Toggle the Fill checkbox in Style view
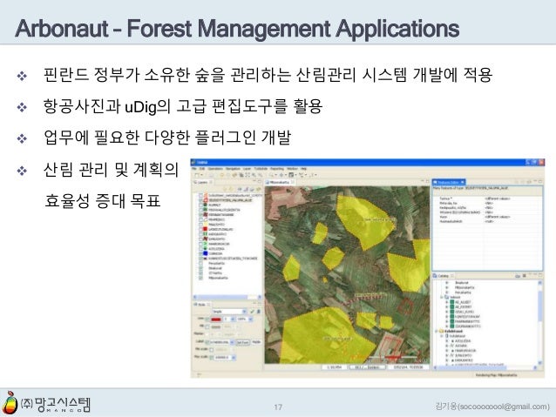556x417 pixels. [x=207, y=326]
